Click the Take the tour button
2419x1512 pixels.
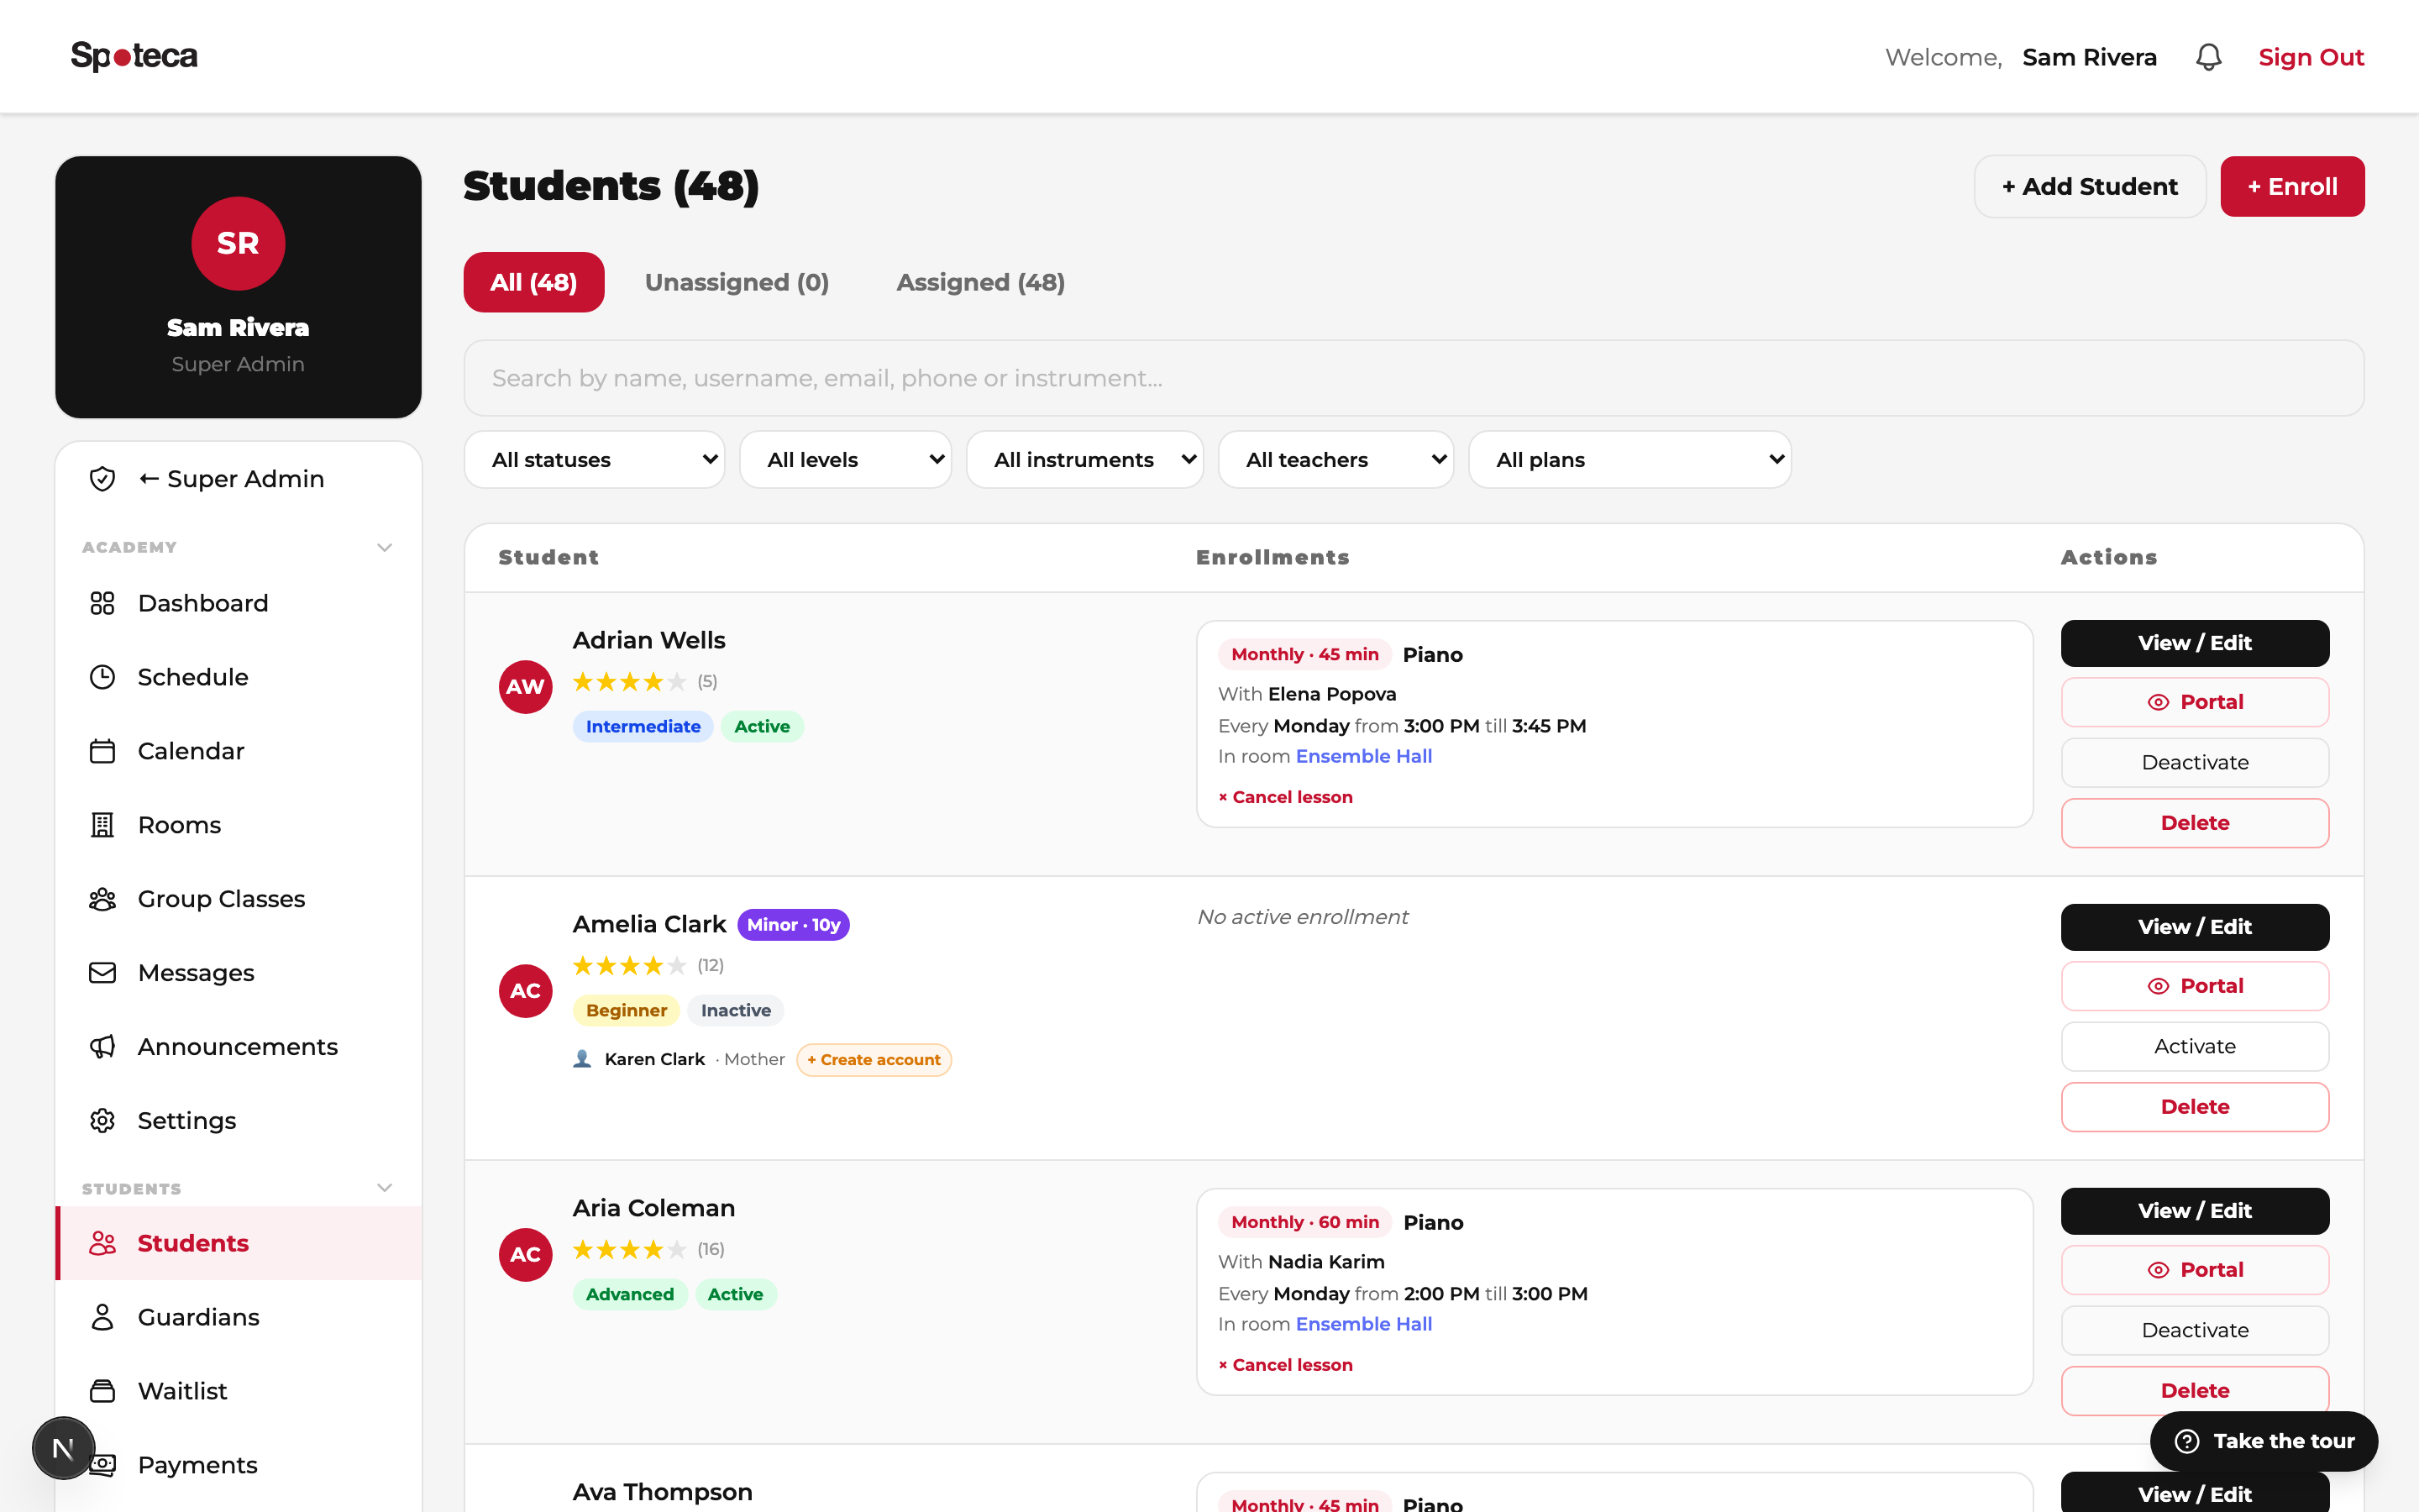[x=2264, y=1441]
